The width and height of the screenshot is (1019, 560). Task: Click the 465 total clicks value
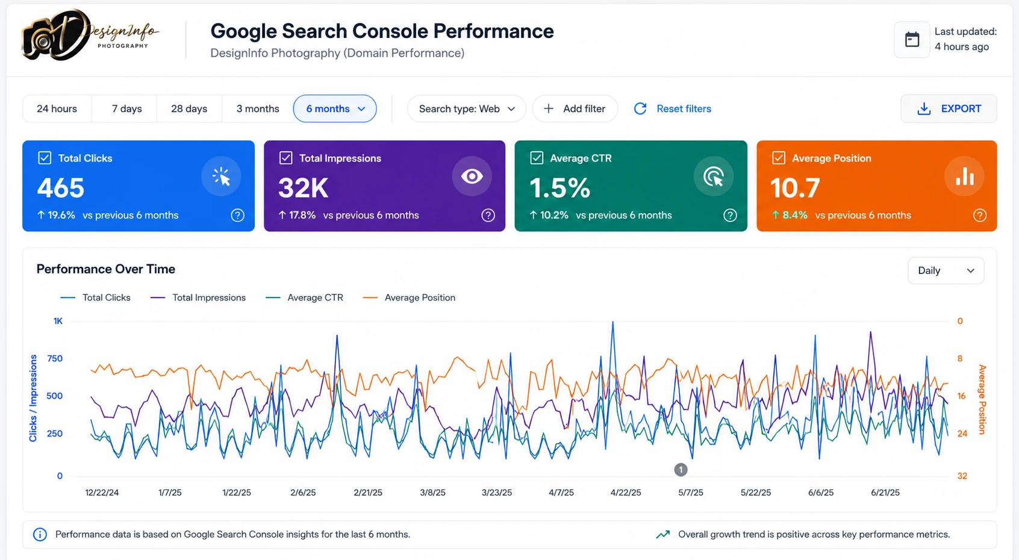pos(60,188)
